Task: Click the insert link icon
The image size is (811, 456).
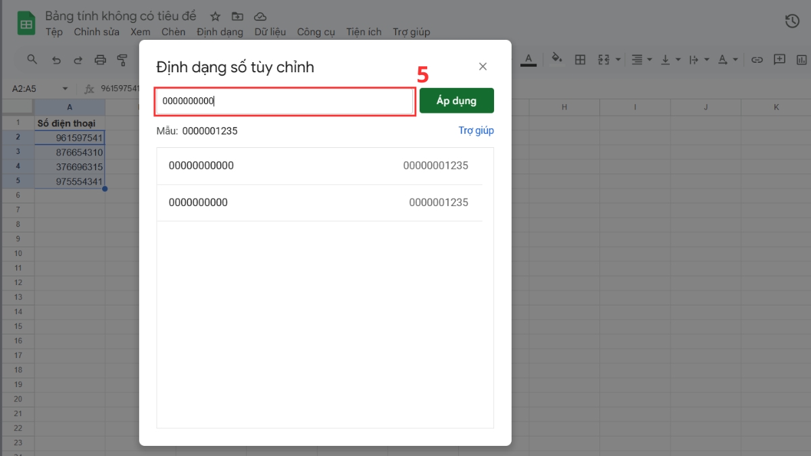Action: (x=757, y=59)
